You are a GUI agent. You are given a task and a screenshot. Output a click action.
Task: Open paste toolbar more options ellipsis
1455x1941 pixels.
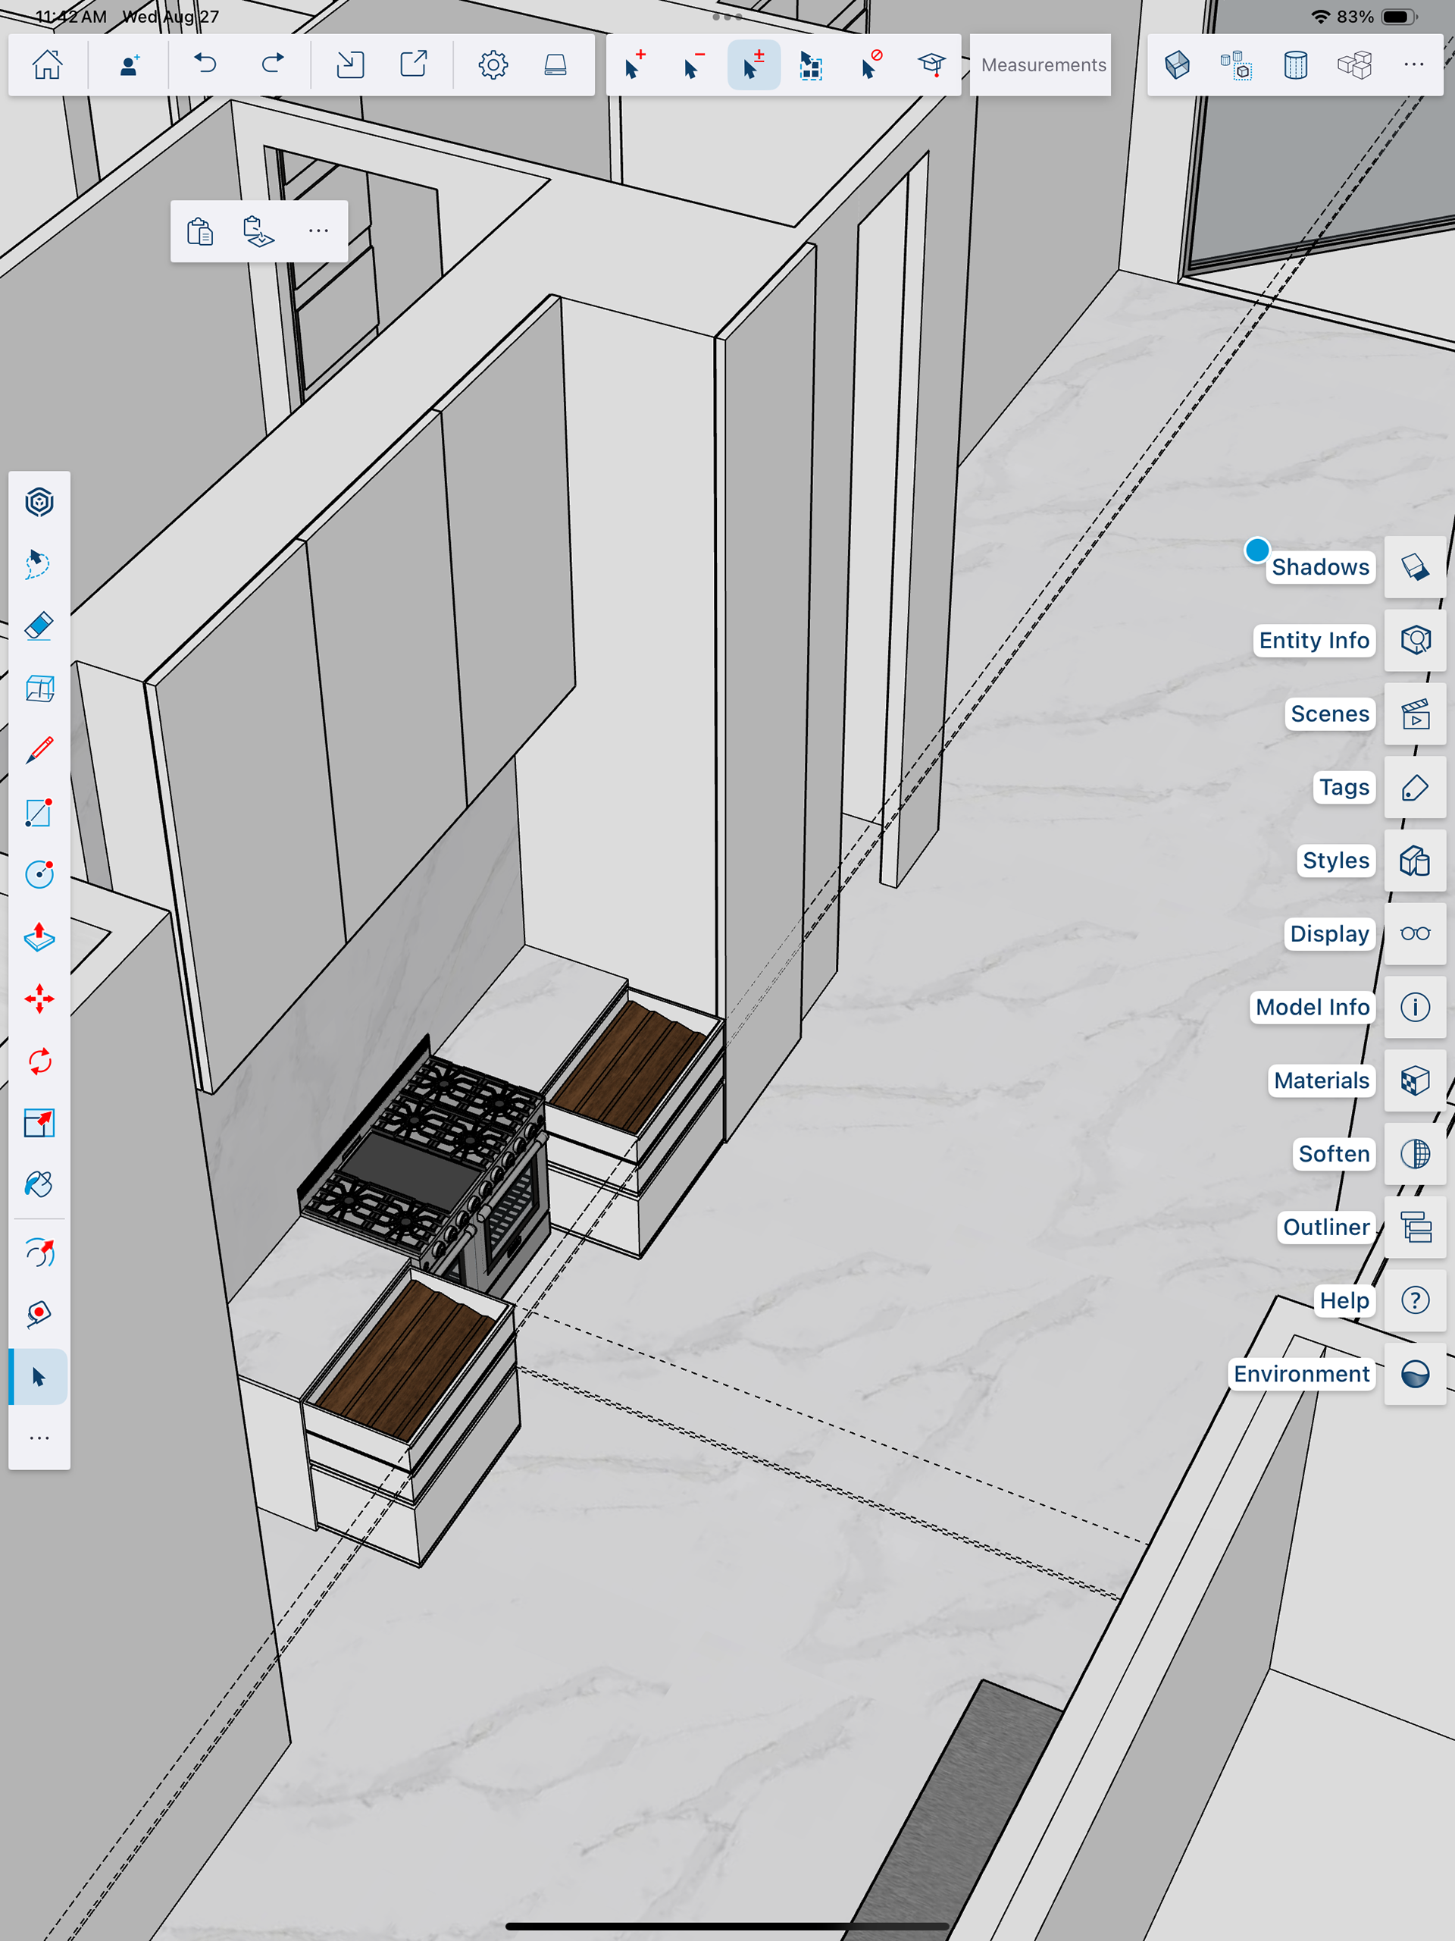318,232
